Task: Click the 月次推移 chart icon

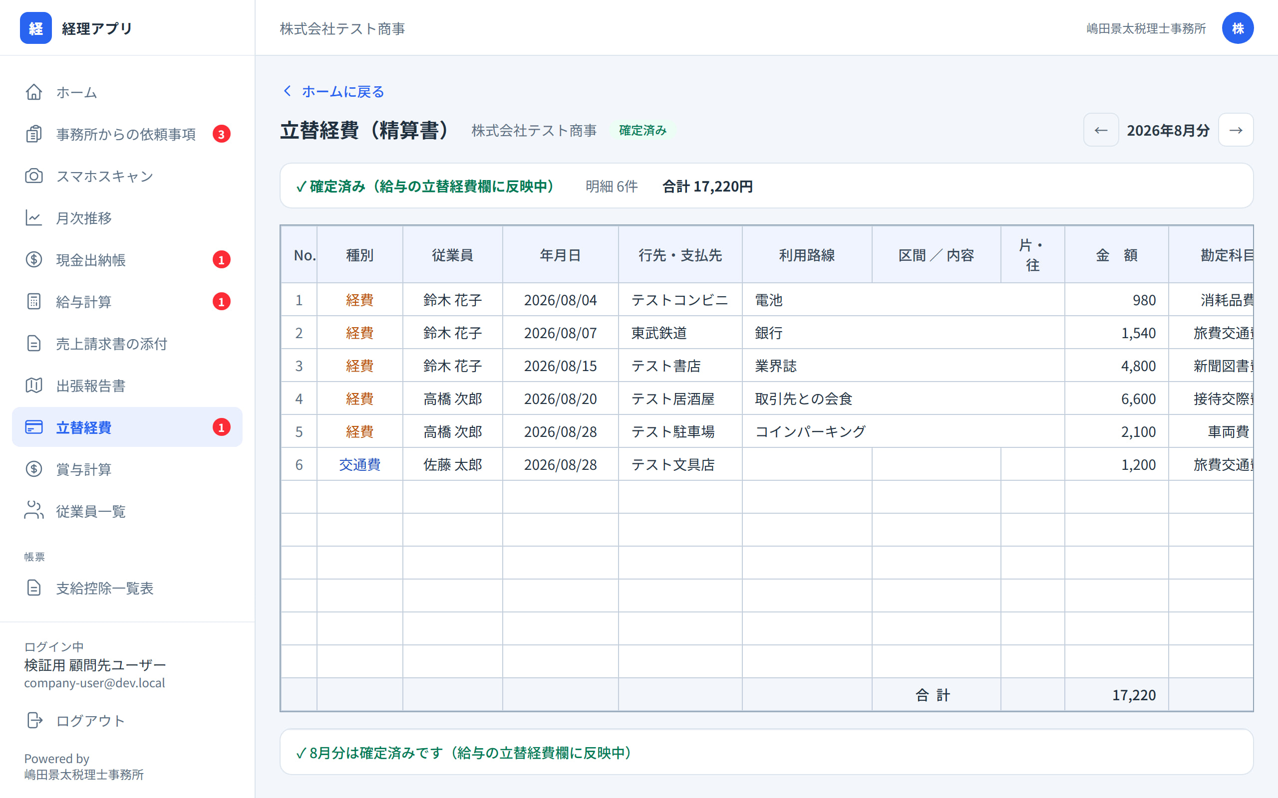Action: (x=34, y=218)
